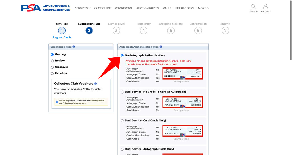Click the Submission Type step label
292x155 pixels.
[89, 24]
